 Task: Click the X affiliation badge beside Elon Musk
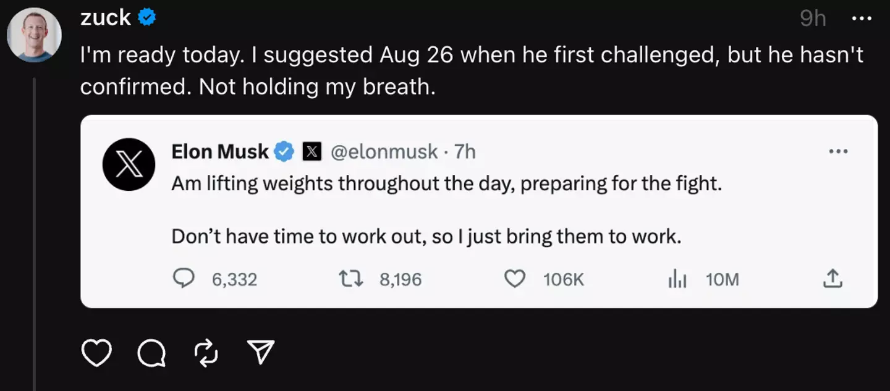311,151
